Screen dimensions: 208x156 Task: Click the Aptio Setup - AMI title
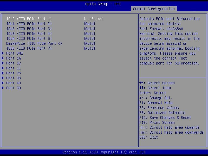(x=103, y=4)
